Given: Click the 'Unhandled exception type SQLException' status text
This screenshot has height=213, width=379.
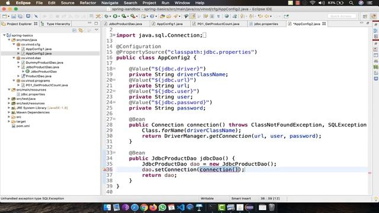Looking at the screenshot, I should click(33, 199).
